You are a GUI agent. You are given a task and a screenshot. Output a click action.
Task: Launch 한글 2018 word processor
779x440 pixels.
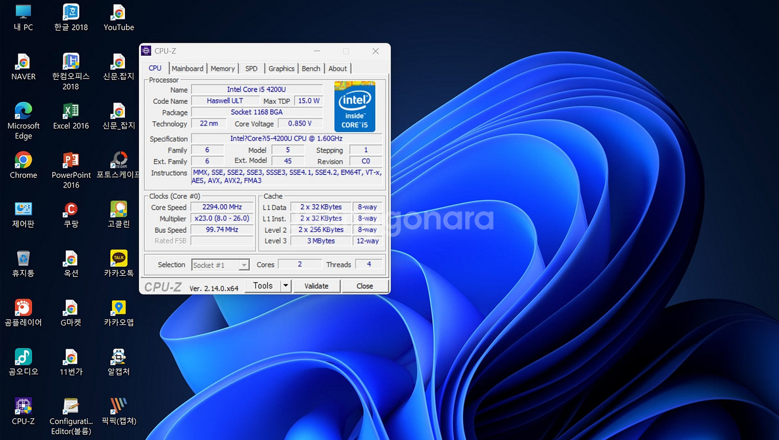coord(70,15)
